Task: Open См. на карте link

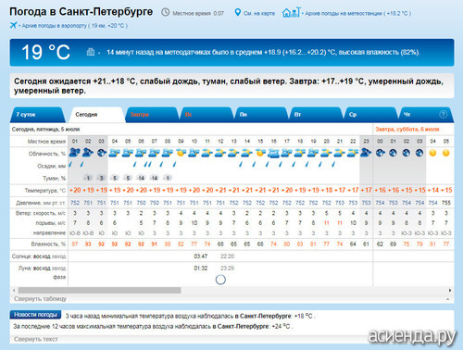Action: [259, 13]
